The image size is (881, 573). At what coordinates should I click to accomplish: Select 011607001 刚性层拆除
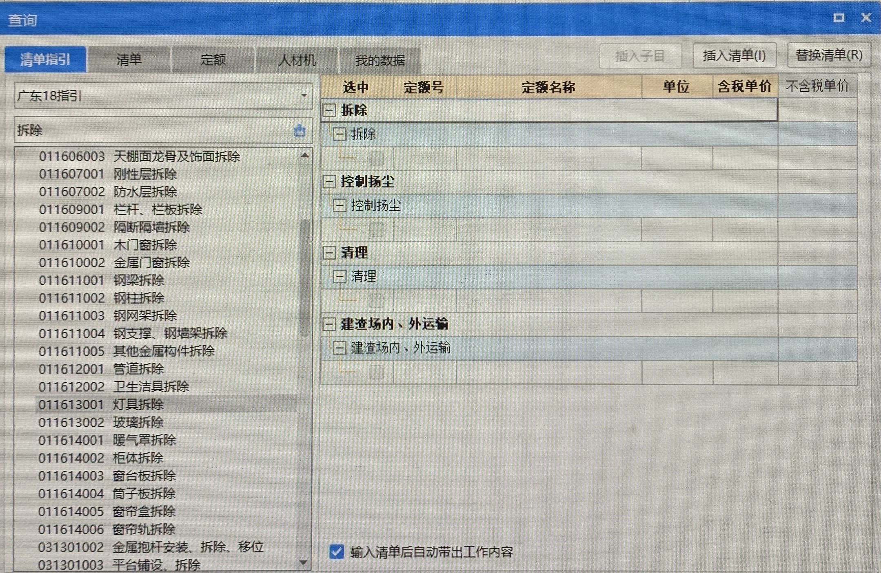click(x=108, y=174)
